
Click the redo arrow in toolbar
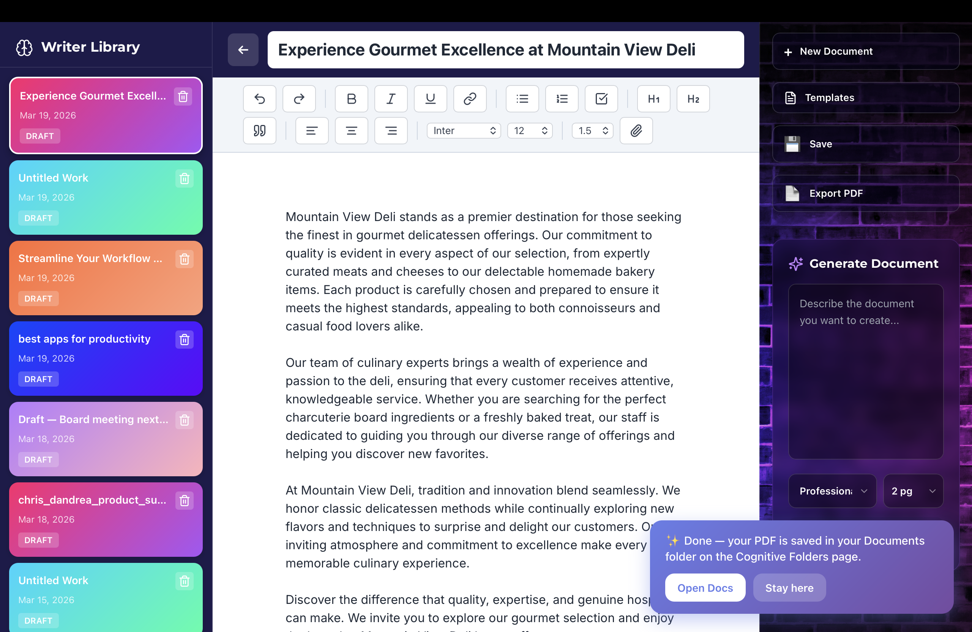tap(299, 99)
